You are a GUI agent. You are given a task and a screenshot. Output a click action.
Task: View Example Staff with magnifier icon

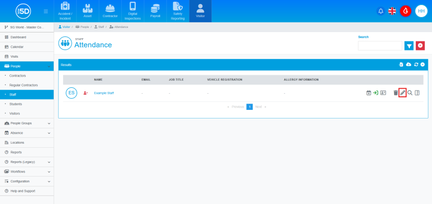tap(410, 93)
